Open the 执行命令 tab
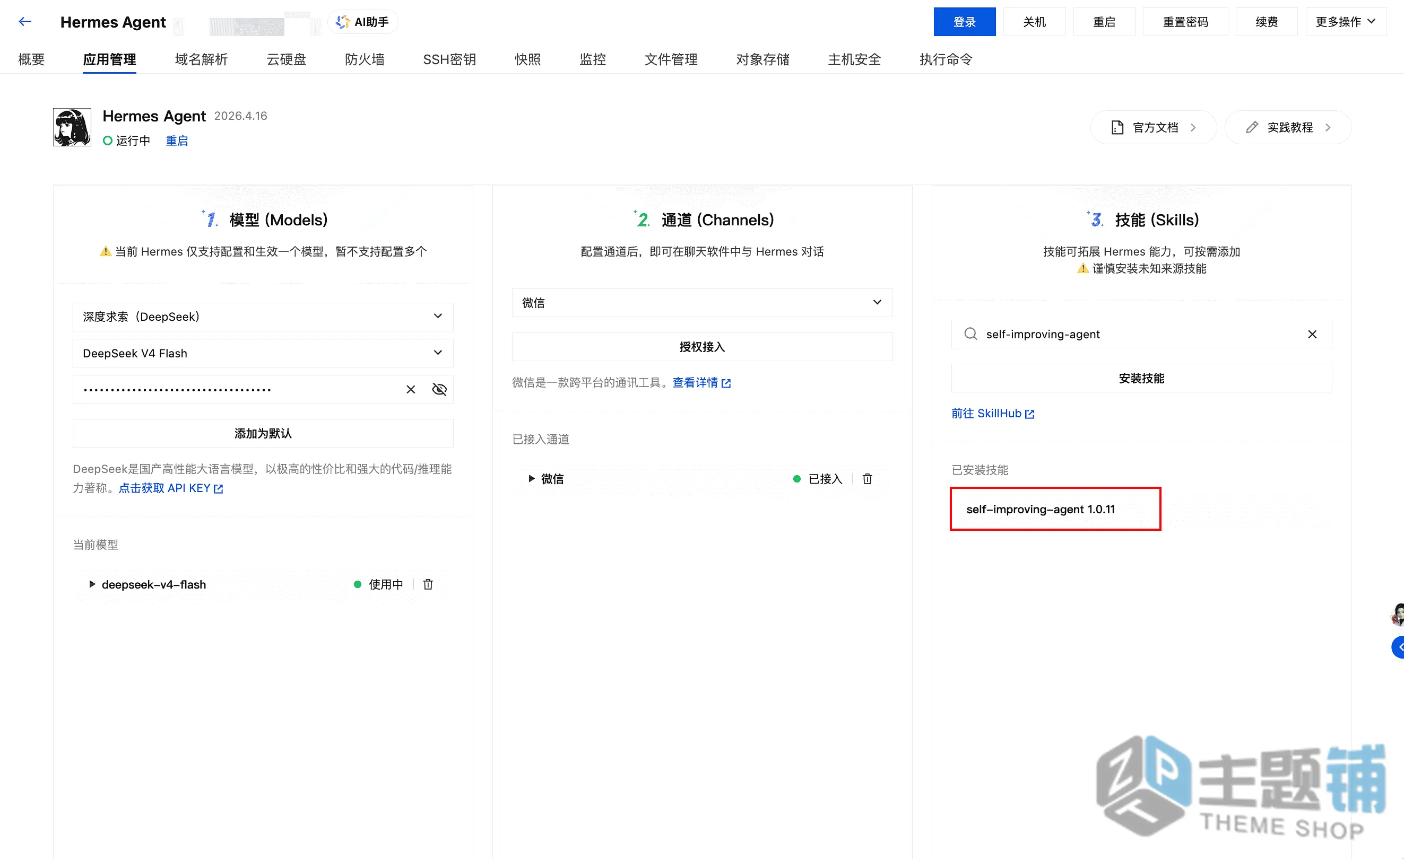The height and width of the screenshot is (859, 1404). coord(946,59)
